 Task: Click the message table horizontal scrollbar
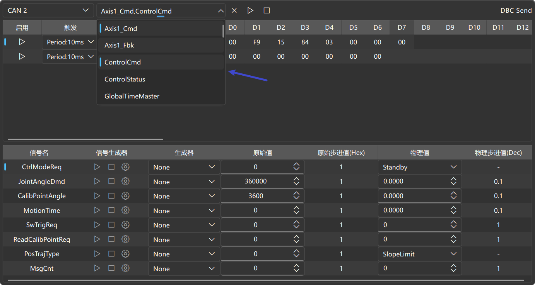85,139
